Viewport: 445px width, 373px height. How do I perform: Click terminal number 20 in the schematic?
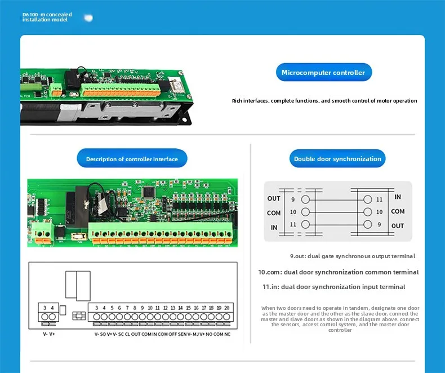[x=226, y=308]
